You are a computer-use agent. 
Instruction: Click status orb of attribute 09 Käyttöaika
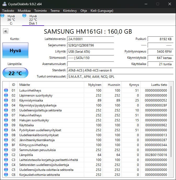[x=6, y=125]
